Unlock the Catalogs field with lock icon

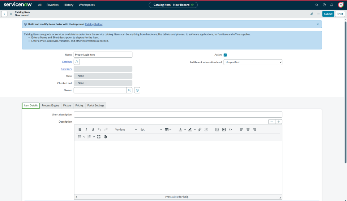(77, 62)
